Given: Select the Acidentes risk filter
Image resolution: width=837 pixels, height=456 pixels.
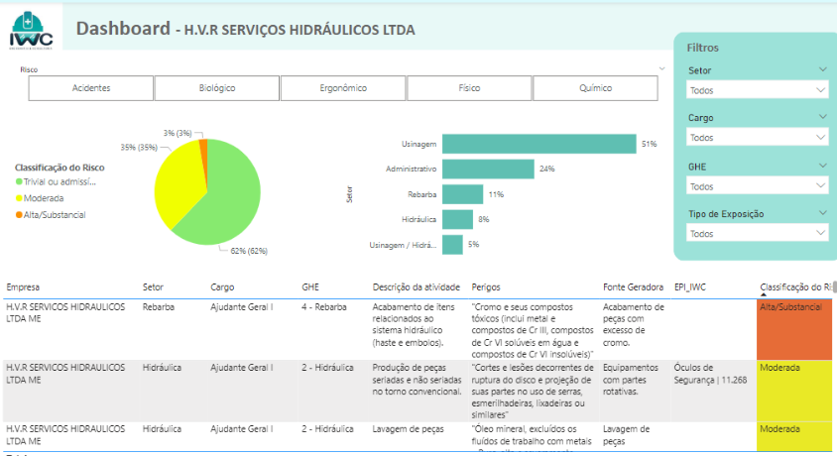Looking at the screenshot, I should pos(91,88).
